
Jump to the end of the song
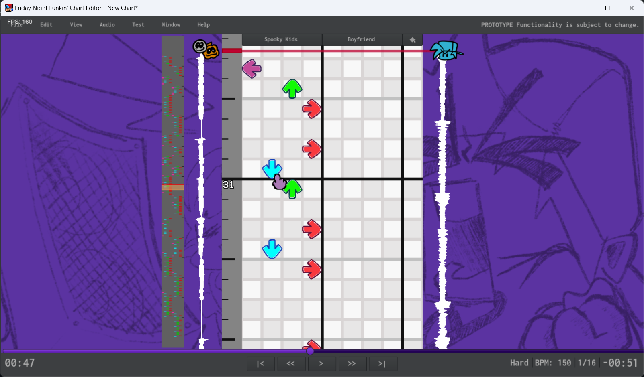pyautogui.click(x=383, y=364)
